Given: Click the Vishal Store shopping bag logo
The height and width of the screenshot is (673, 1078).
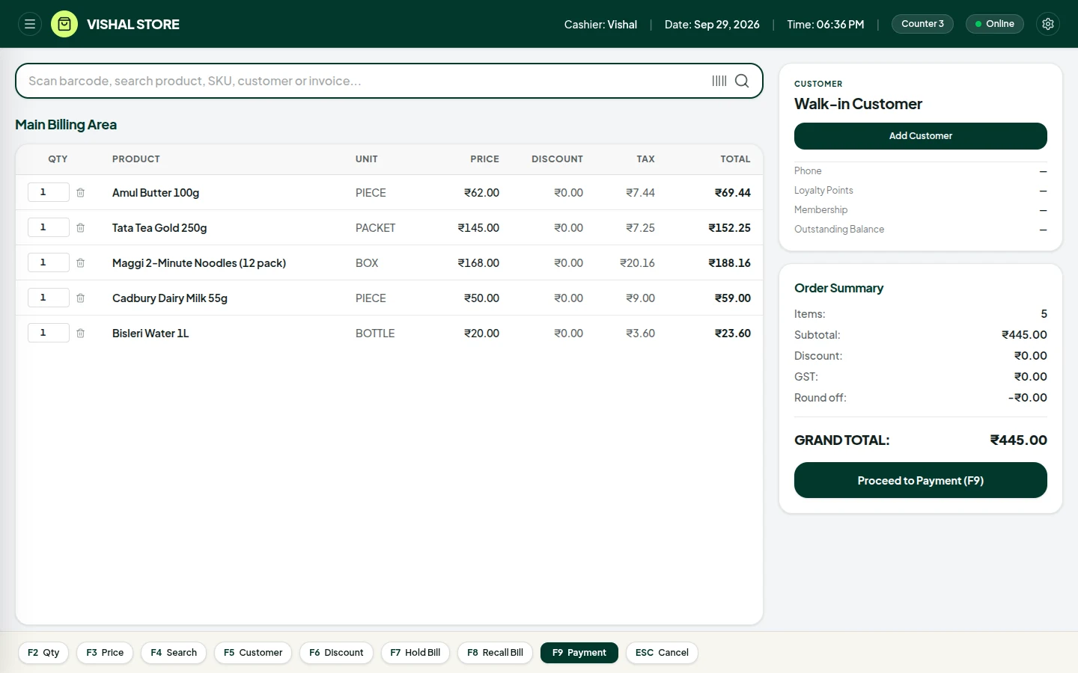Looking at the screenshot, I should tap(64, 24).
